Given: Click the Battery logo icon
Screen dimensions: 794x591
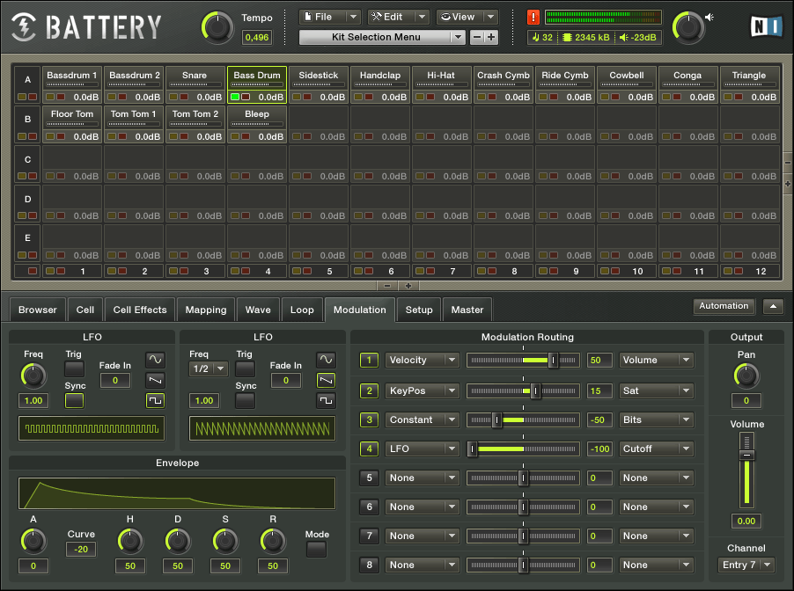Looking at the screenshot, I should (23, 26).
